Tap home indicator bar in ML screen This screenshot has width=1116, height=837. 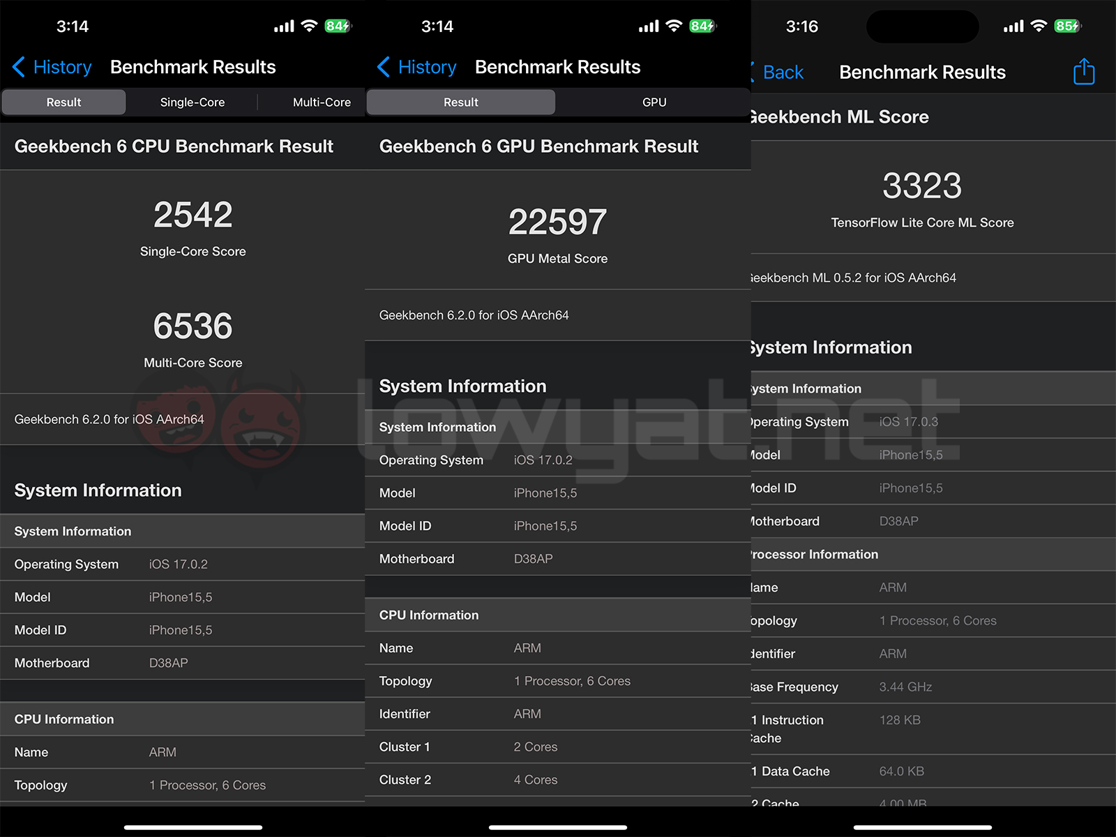tap(923, 827)
